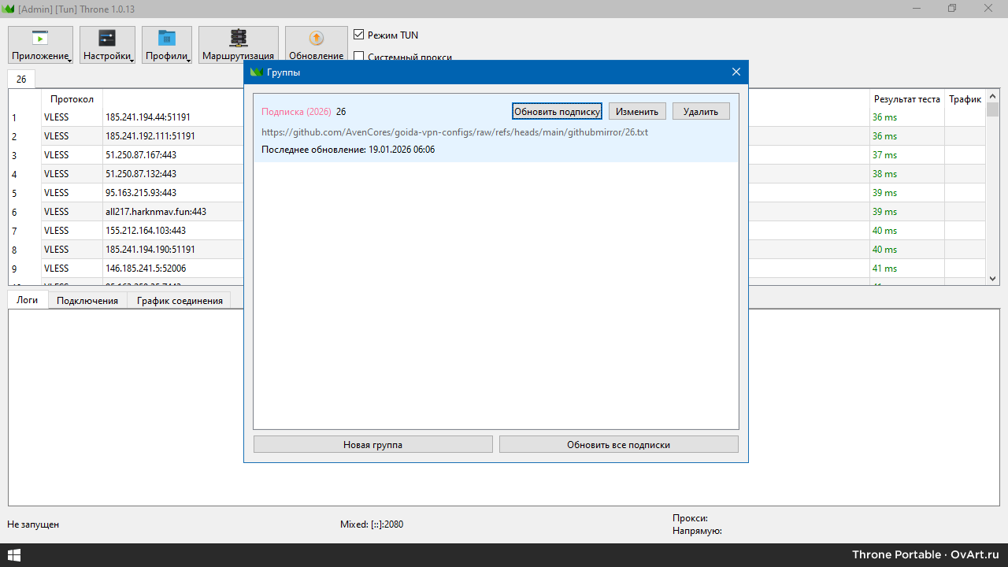Select the Подписка (2026) group entry

pyautogui.click(x=296, y=112)
